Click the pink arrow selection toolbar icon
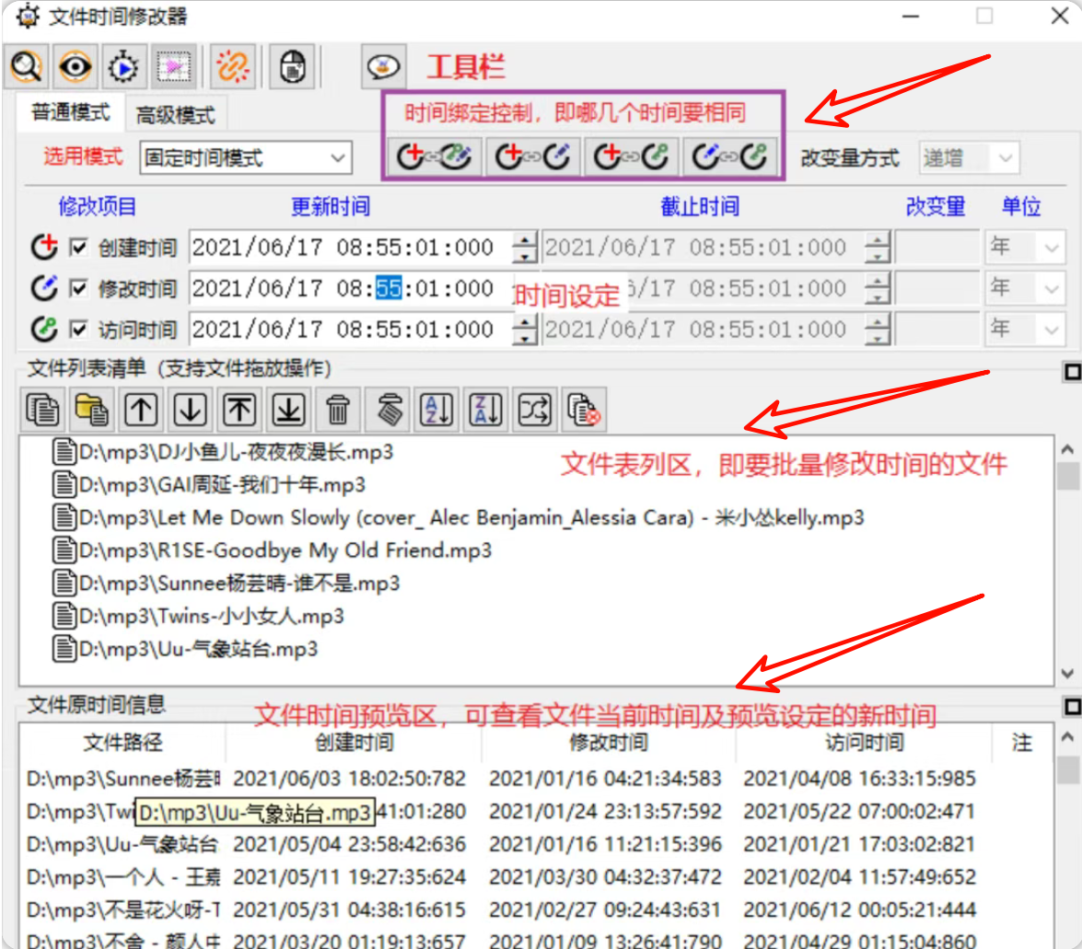Screen dimensions: 1082x949 point(174,67)
